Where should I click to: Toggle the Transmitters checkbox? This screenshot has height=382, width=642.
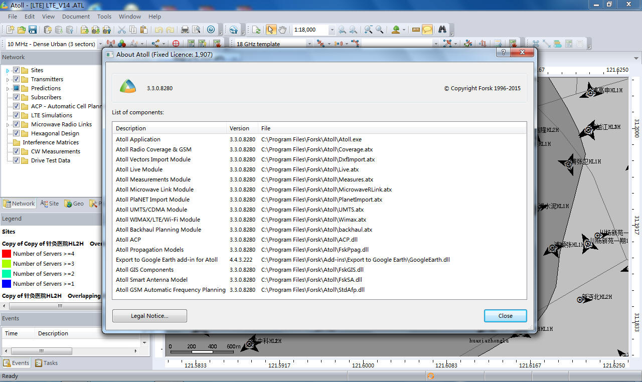click(x=16, y=79)
